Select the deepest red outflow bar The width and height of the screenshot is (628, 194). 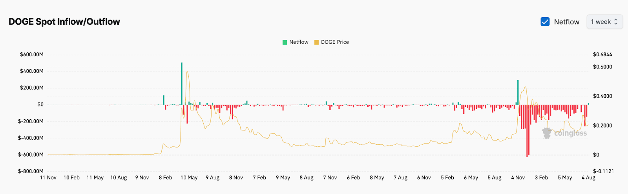(527, 131)
